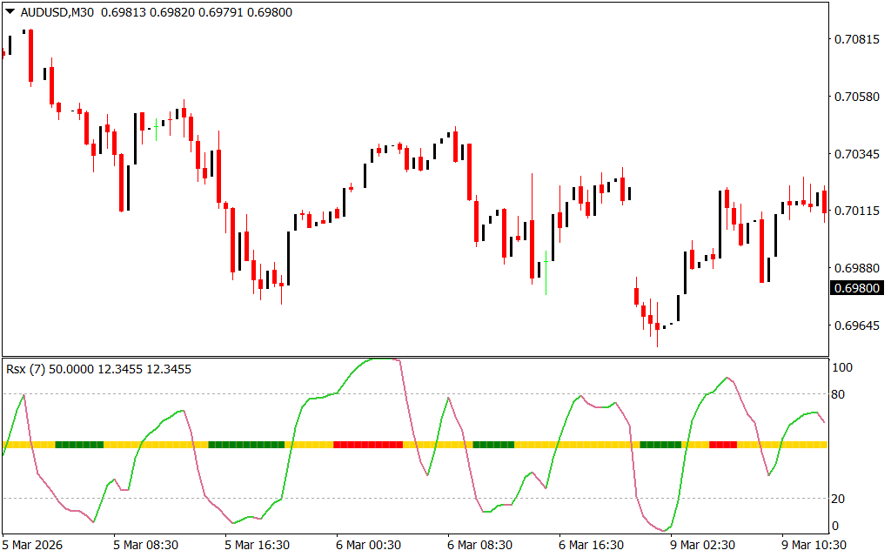Select the 5 Mar 2026 date label
The width and height of the screenshot is (891, 557).
tap(34, 544)
